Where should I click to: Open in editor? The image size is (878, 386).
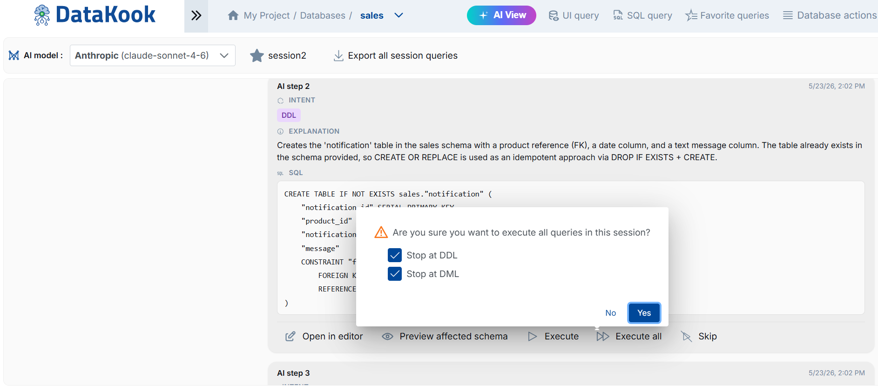pos(332,336)
